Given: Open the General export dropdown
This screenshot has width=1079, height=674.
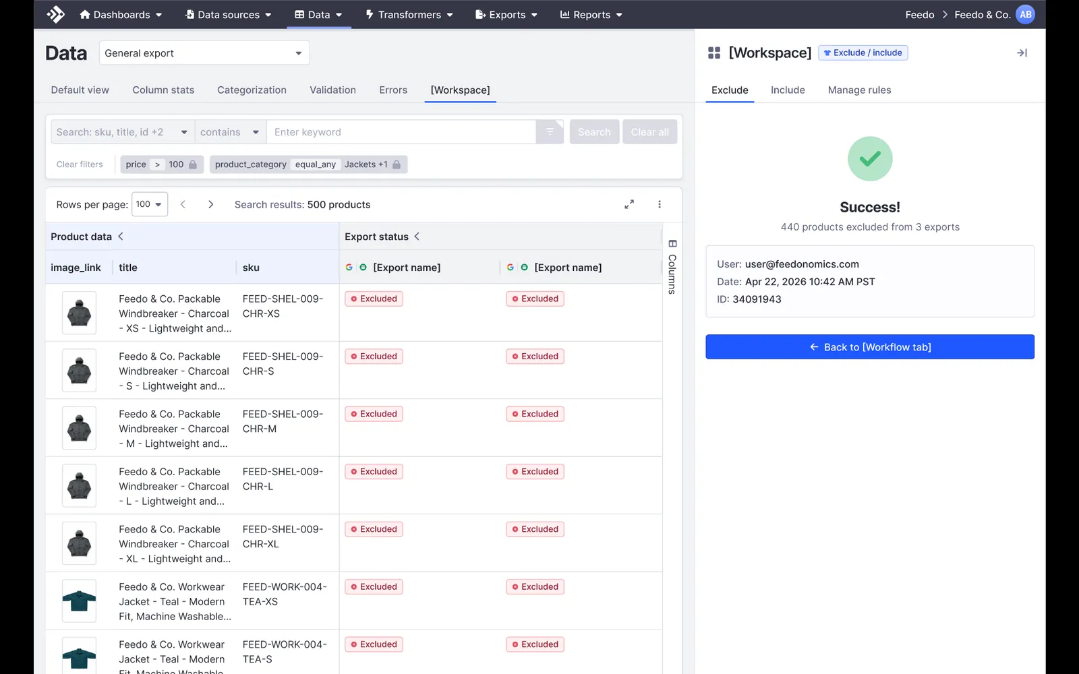Looking at the screenshot, I should (204, 53).
